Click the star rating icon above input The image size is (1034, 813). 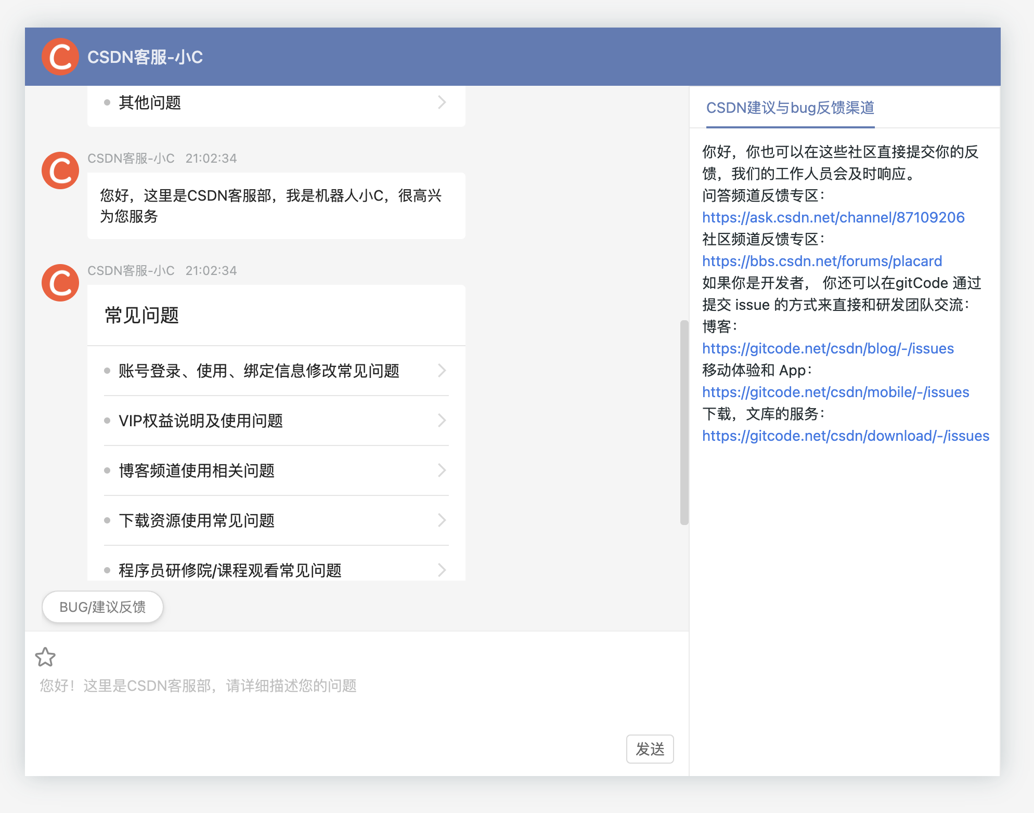pyautogui.click(x=45, y=657)
